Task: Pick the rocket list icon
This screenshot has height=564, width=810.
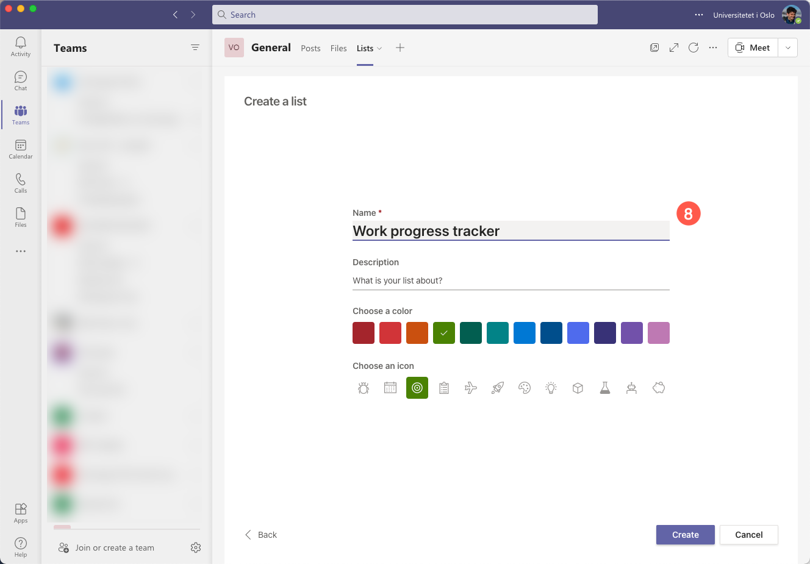Action: coord(498,388)
